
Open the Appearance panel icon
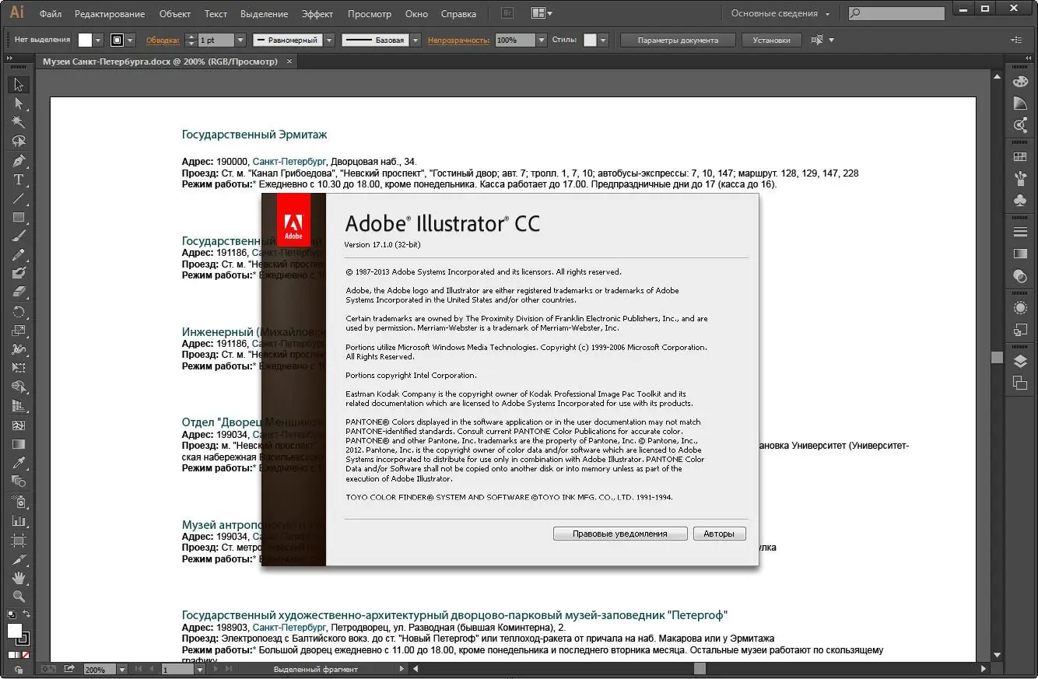[1020, 308]
